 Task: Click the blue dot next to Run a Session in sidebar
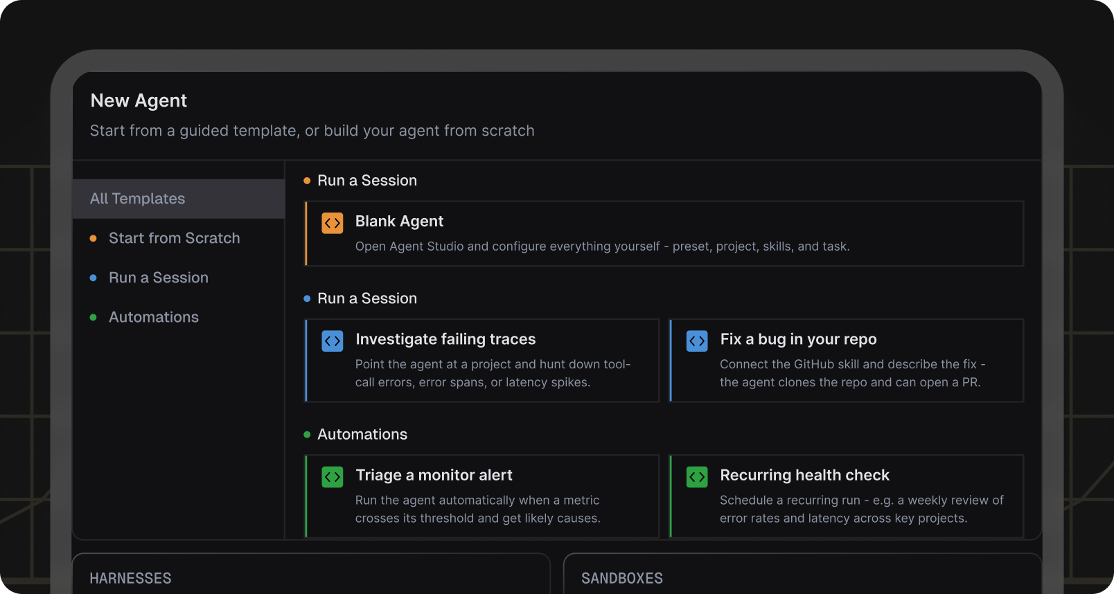coord(94,278)
